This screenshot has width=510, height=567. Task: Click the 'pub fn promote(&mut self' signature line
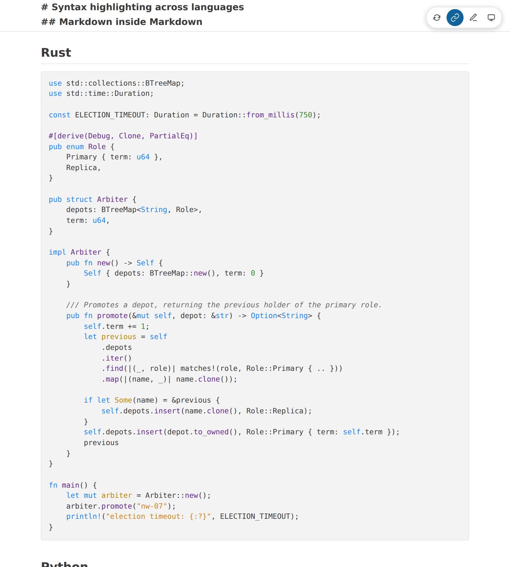pyautogui.click(x=194, y=316)
